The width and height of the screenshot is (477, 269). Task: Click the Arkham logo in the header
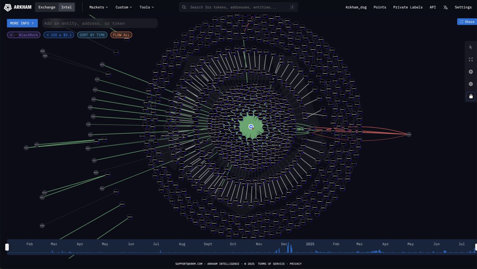(18, 7)
